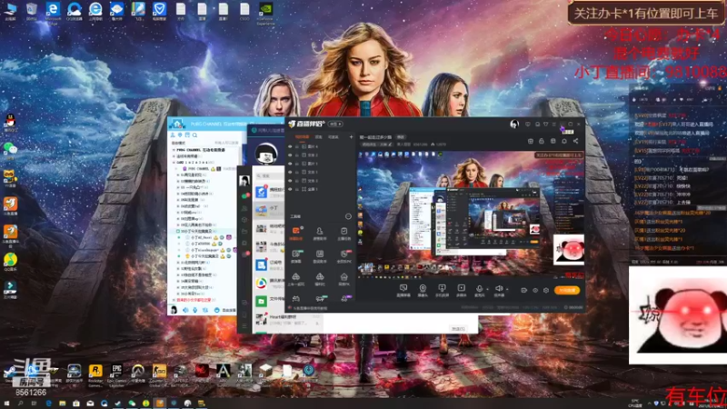Mute the speaker in the streaming app
Viewport: 727px width, 409px height.
[x=498, y=290]
